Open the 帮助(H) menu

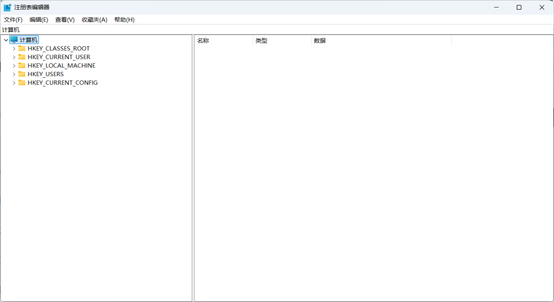tap(124, 19)
